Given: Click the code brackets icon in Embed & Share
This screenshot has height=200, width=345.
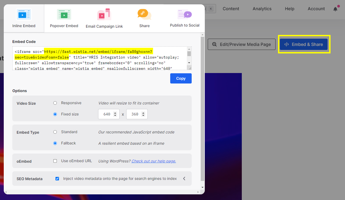Looking at the screenshot, I should 287,44.
